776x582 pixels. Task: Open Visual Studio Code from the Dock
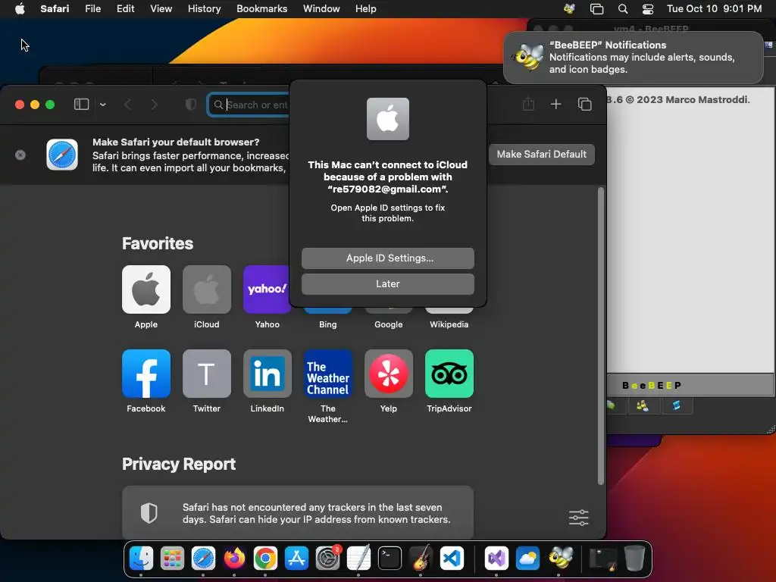(452, 559)
